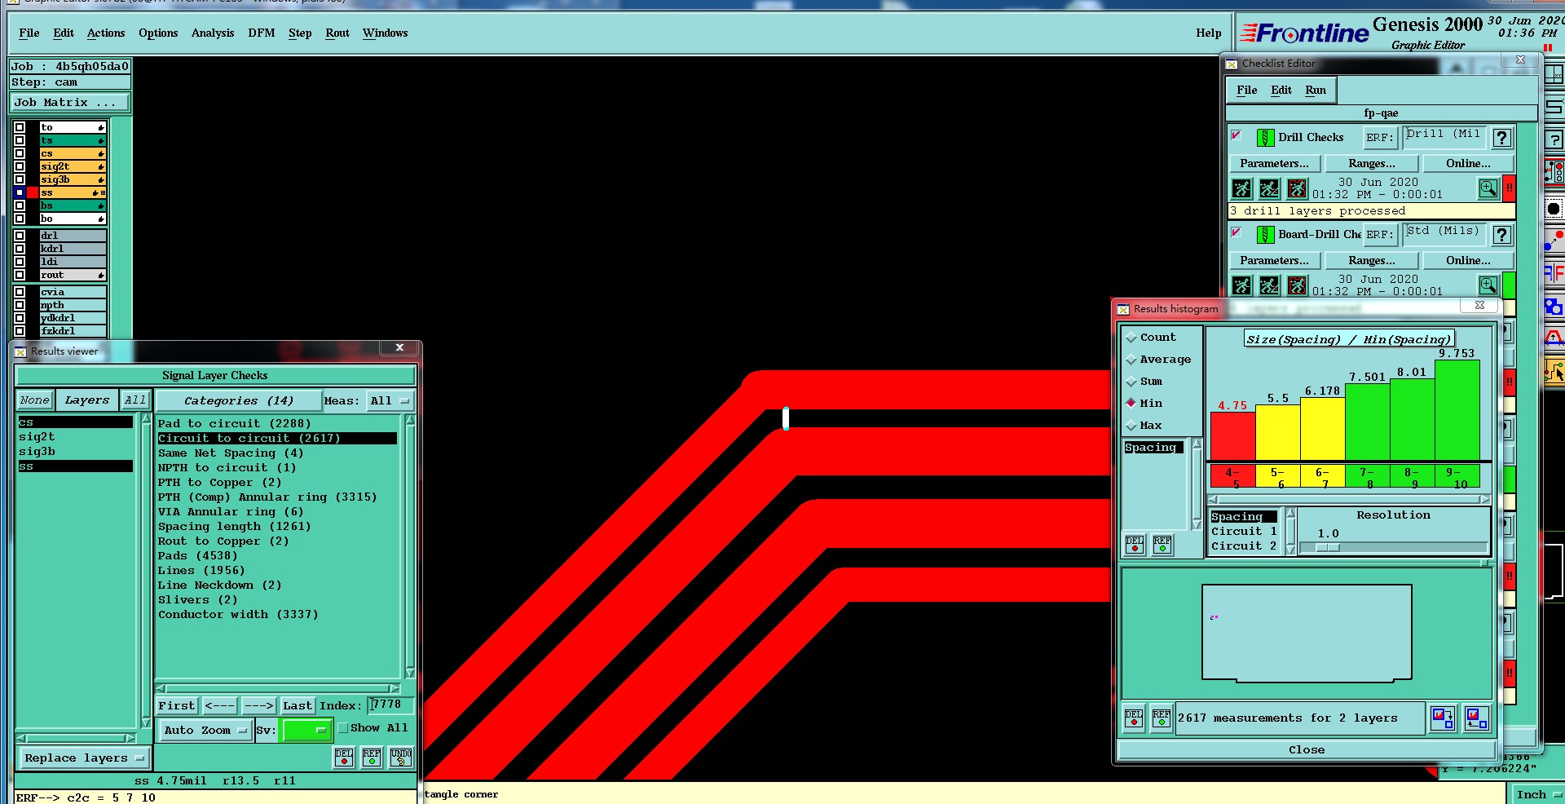Open Sv green severity dropdown
Screen dimensions: 1565x804
[x=306, y=730]
